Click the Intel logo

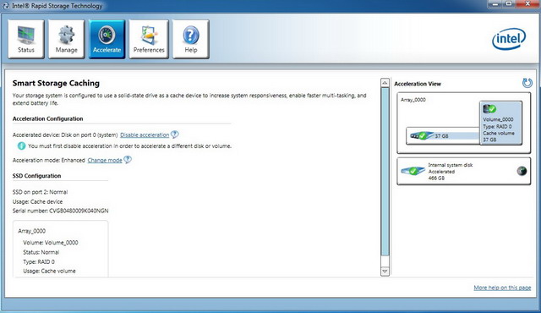click(x=509, y=39)
